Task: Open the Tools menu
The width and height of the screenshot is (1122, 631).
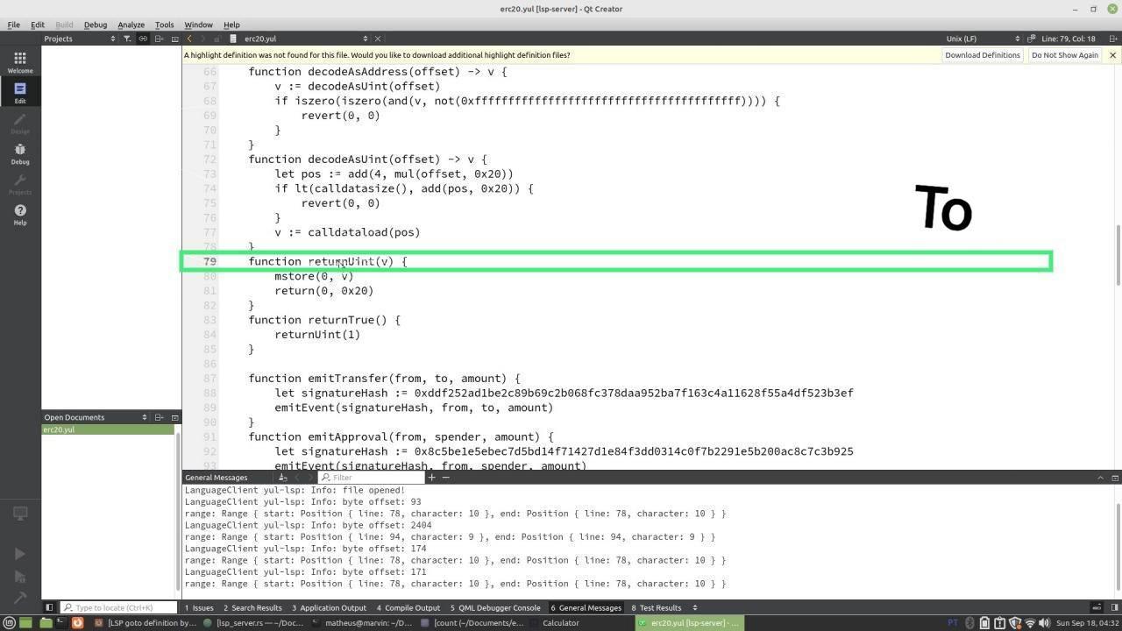Action: pyautogui.click(x=164, y=25)
